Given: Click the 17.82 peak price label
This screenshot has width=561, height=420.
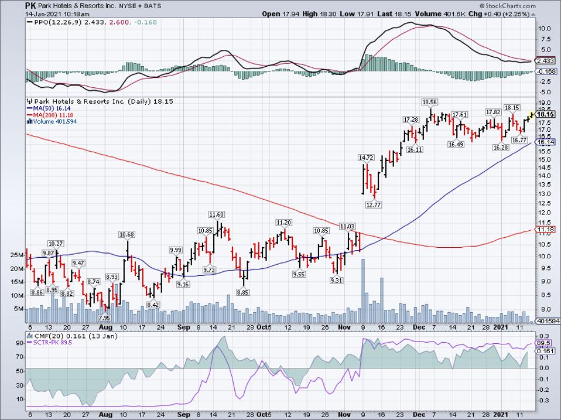Looking at the screenshot, I should point(493,112).
